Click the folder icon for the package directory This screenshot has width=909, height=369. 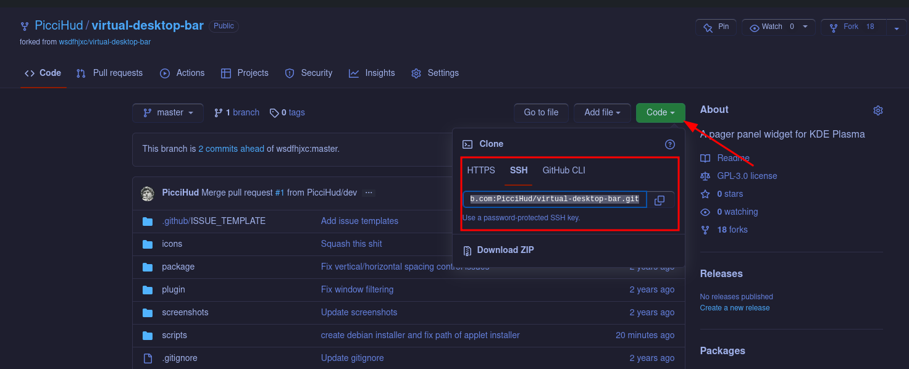click(x=148, y=267)
